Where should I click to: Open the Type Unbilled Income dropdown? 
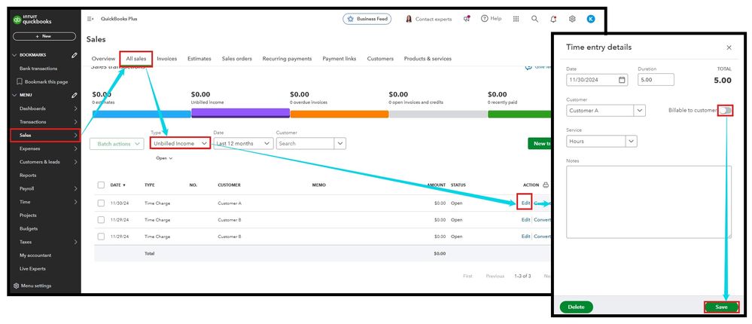tap(180, 143)
